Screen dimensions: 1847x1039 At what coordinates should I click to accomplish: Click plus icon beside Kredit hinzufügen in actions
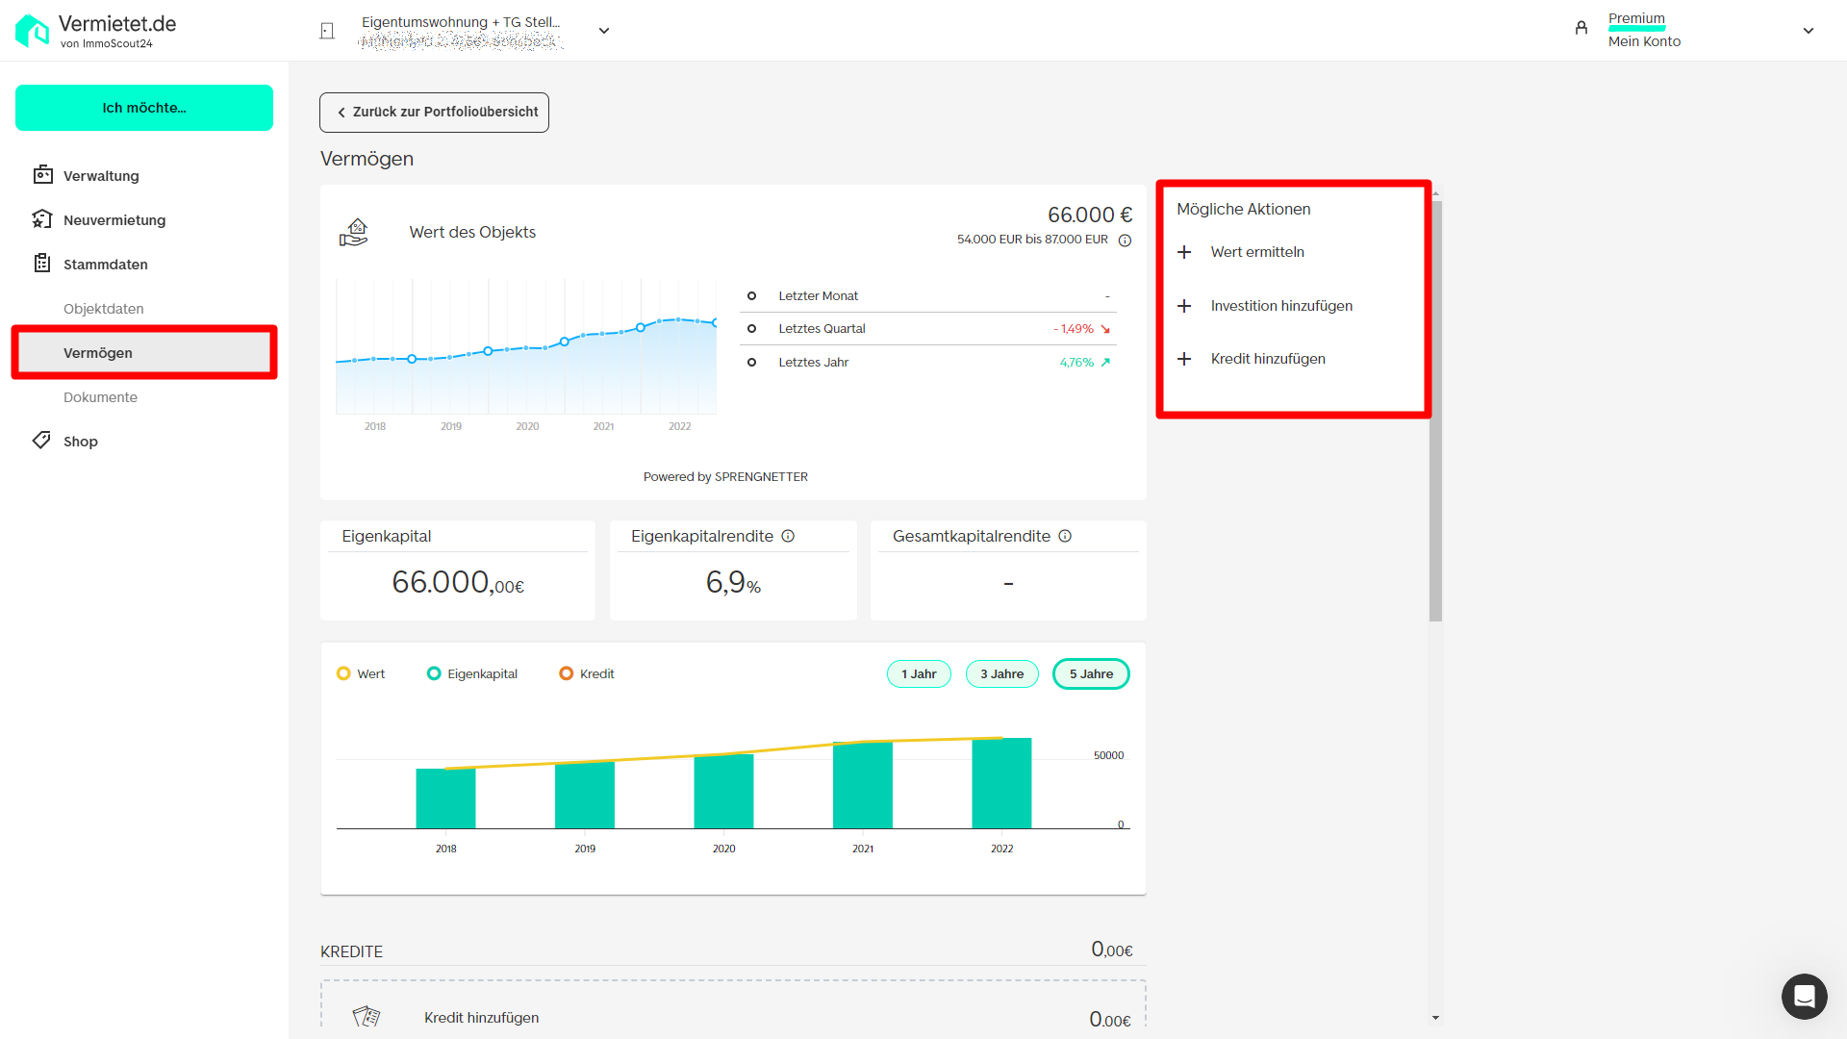point(1184,359)
